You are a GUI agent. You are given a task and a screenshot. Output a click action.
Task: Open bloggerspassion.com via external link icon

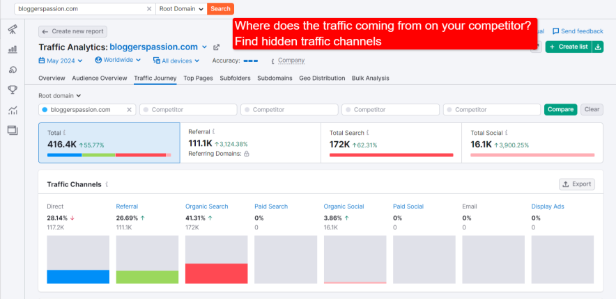click(216, 47)
